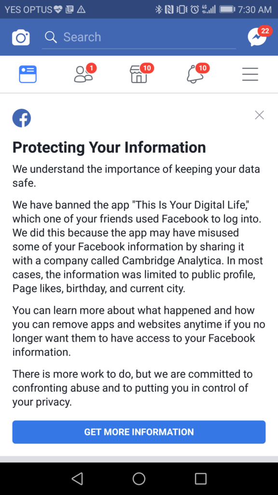
Task: Open Messenger with 22 unread messages
Action: point(259,36)
